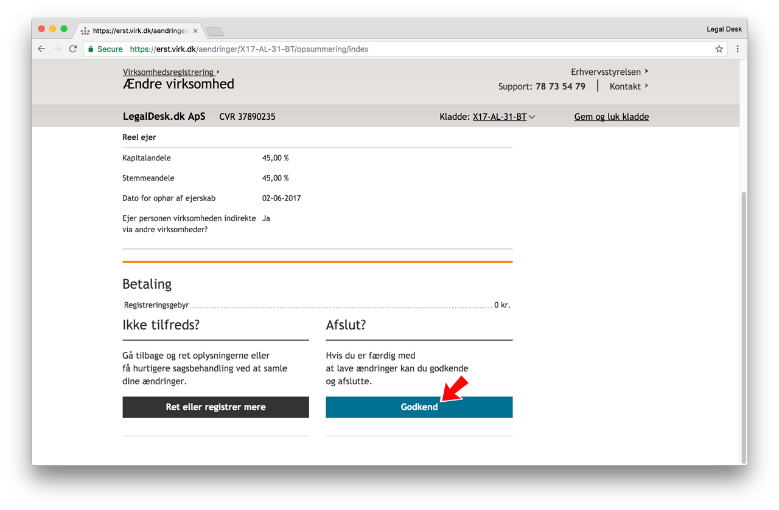Bookmark page with star icon
Screen dimensions: 779x510
(719, 49)
